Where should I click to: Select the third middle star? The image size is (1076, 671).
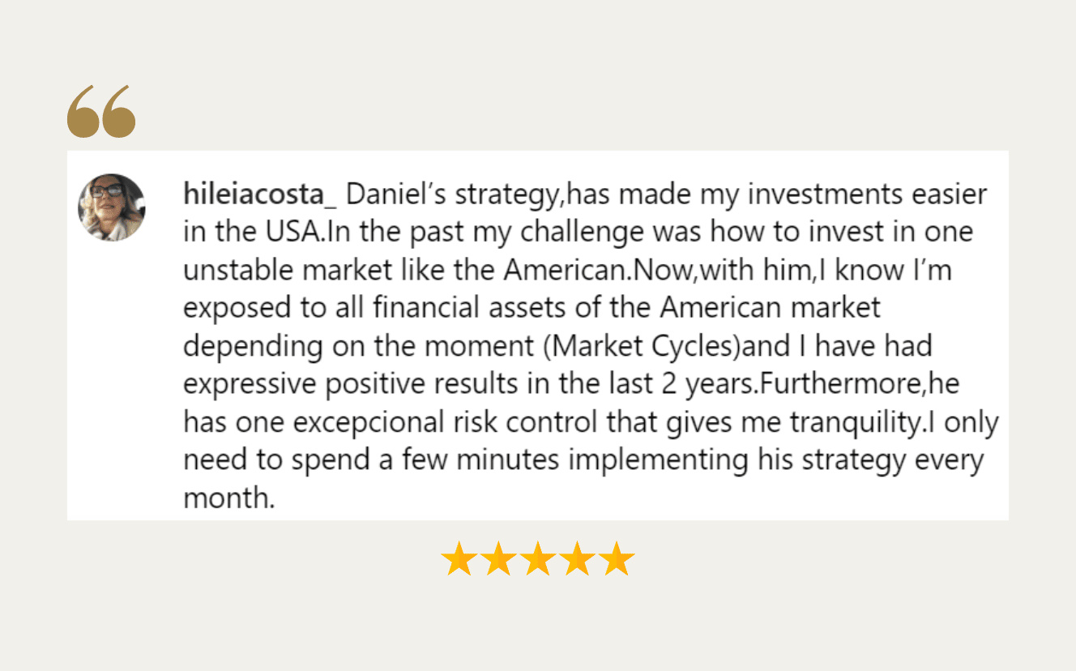point(538,559)
